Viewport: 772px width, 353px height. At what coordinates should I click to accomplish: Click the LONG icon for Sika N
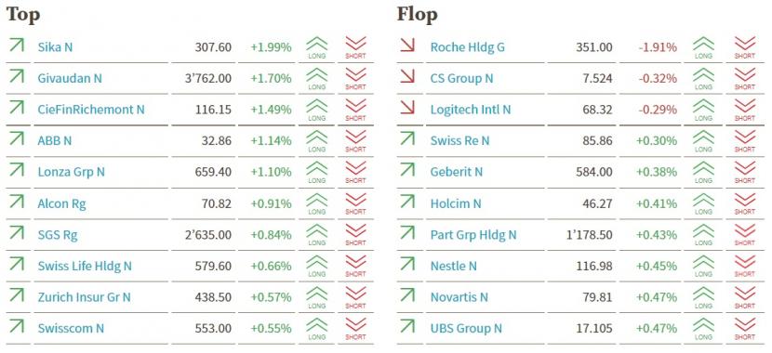coord(316,47)
